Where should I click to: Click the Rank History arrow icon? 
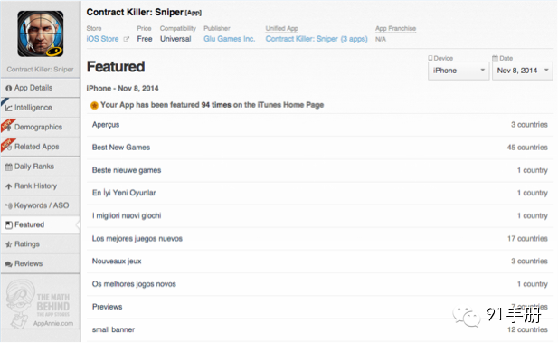tap(8, 186)
